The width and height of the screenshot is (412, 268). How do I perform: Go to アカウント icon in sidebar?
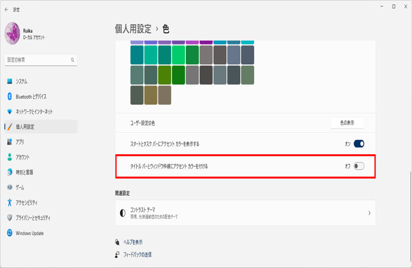[10, 157]
